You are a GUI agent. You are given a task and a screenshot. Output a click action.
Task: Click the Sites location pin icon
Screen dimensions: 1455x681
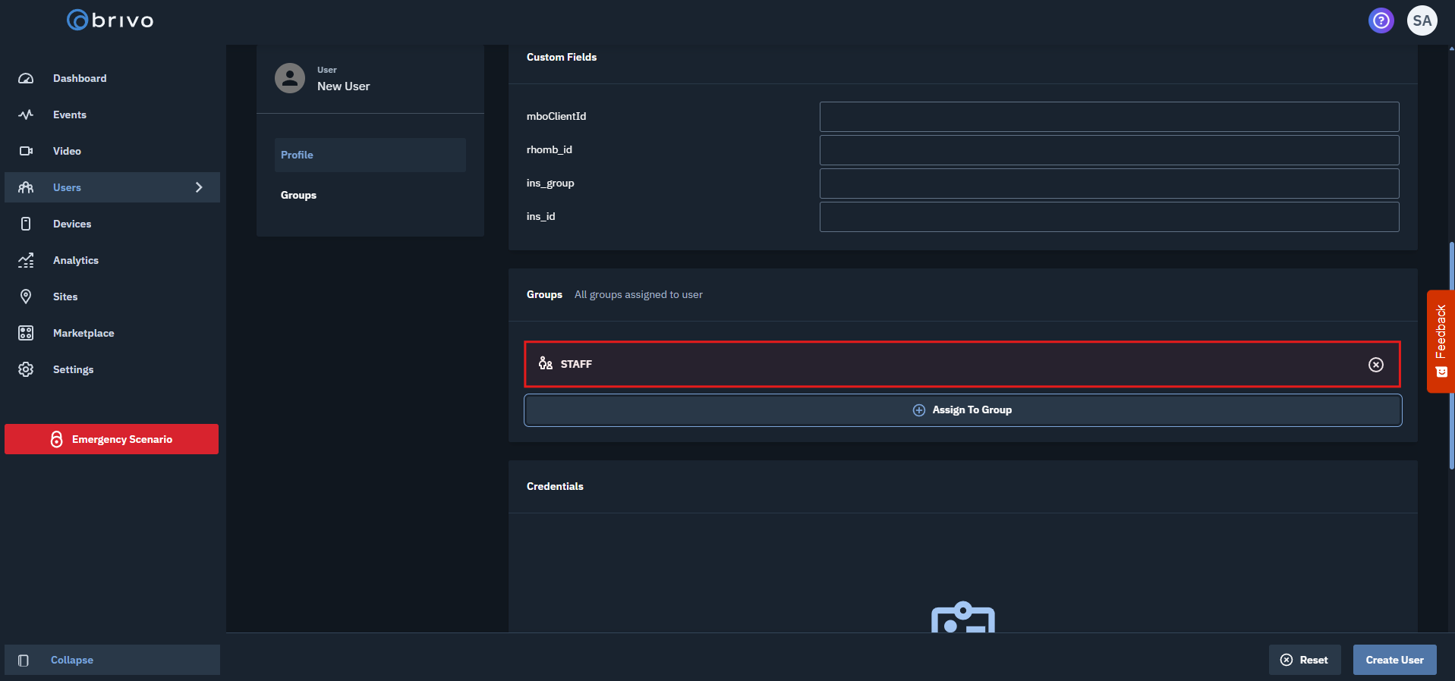[x=26, y=297]
